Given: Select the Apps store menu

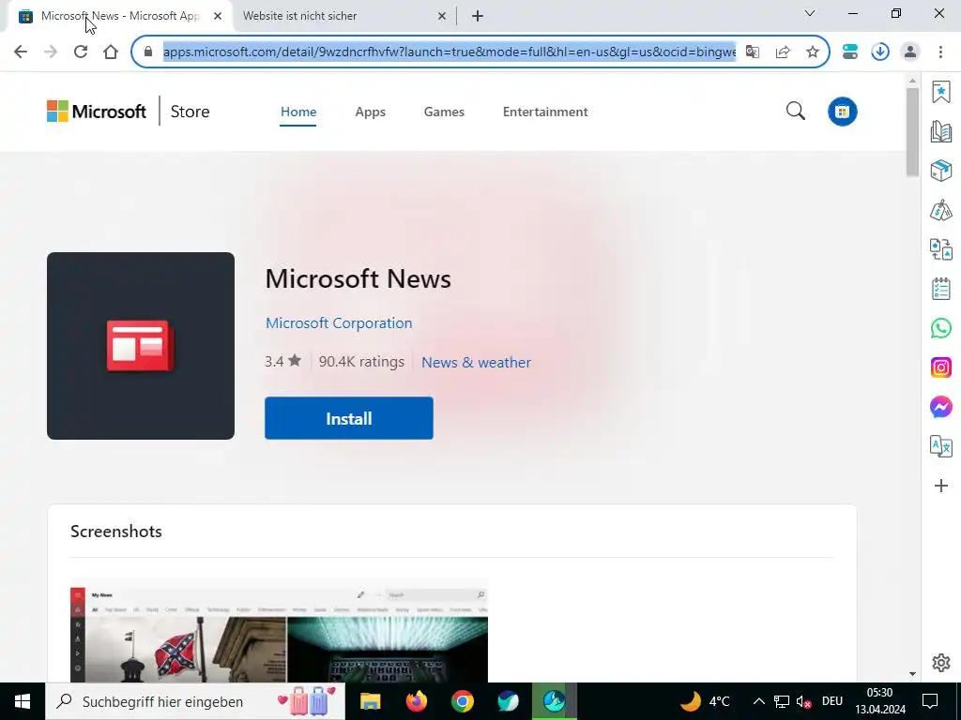Looking at the screenshot, I should (x=370, y=112).
